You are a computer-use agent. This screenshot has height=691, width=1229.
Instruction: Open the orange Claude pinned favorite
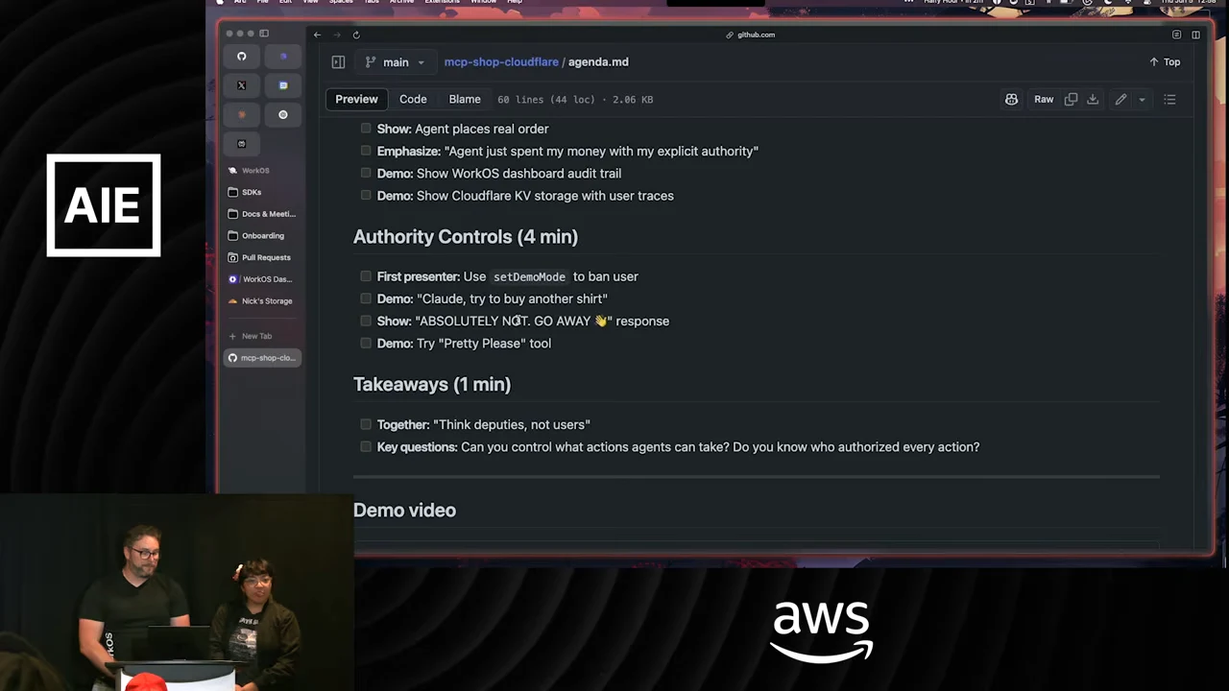click(x=242, y=114)
